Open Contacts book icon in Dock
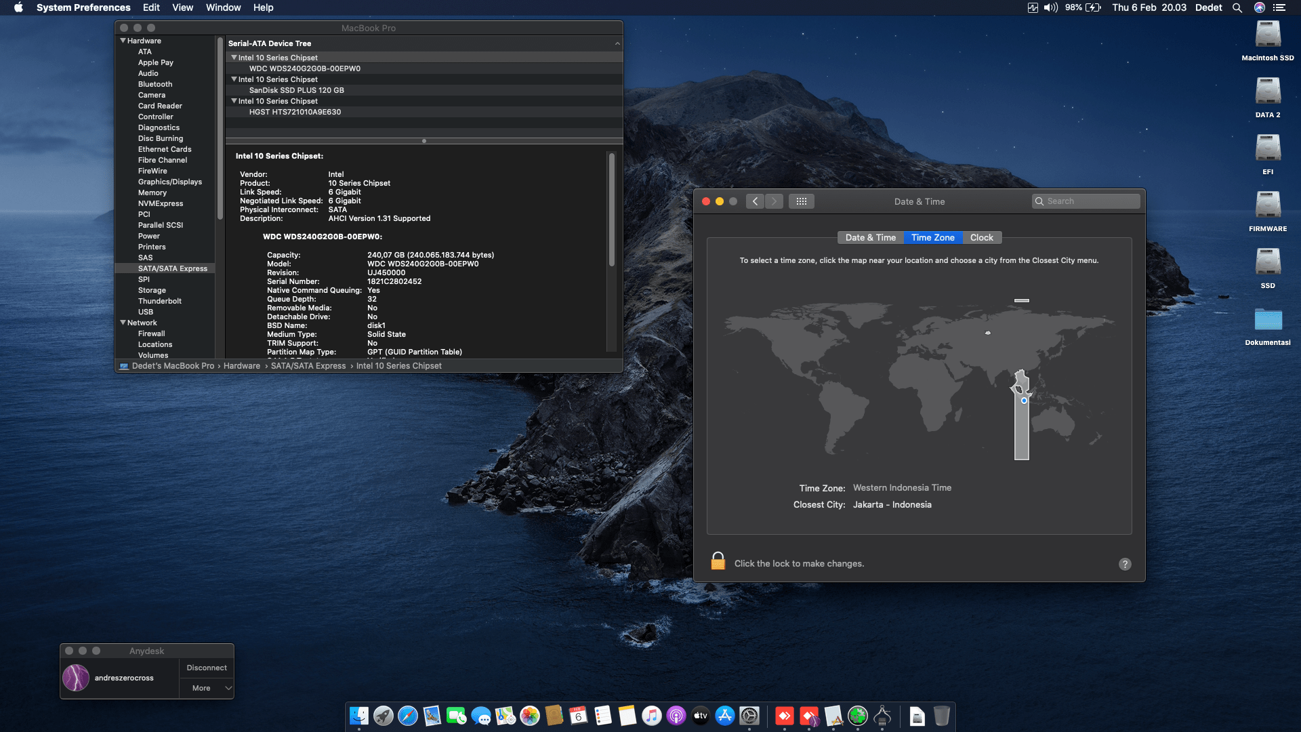Screen dimensions: 1301x732 (554, 716)
